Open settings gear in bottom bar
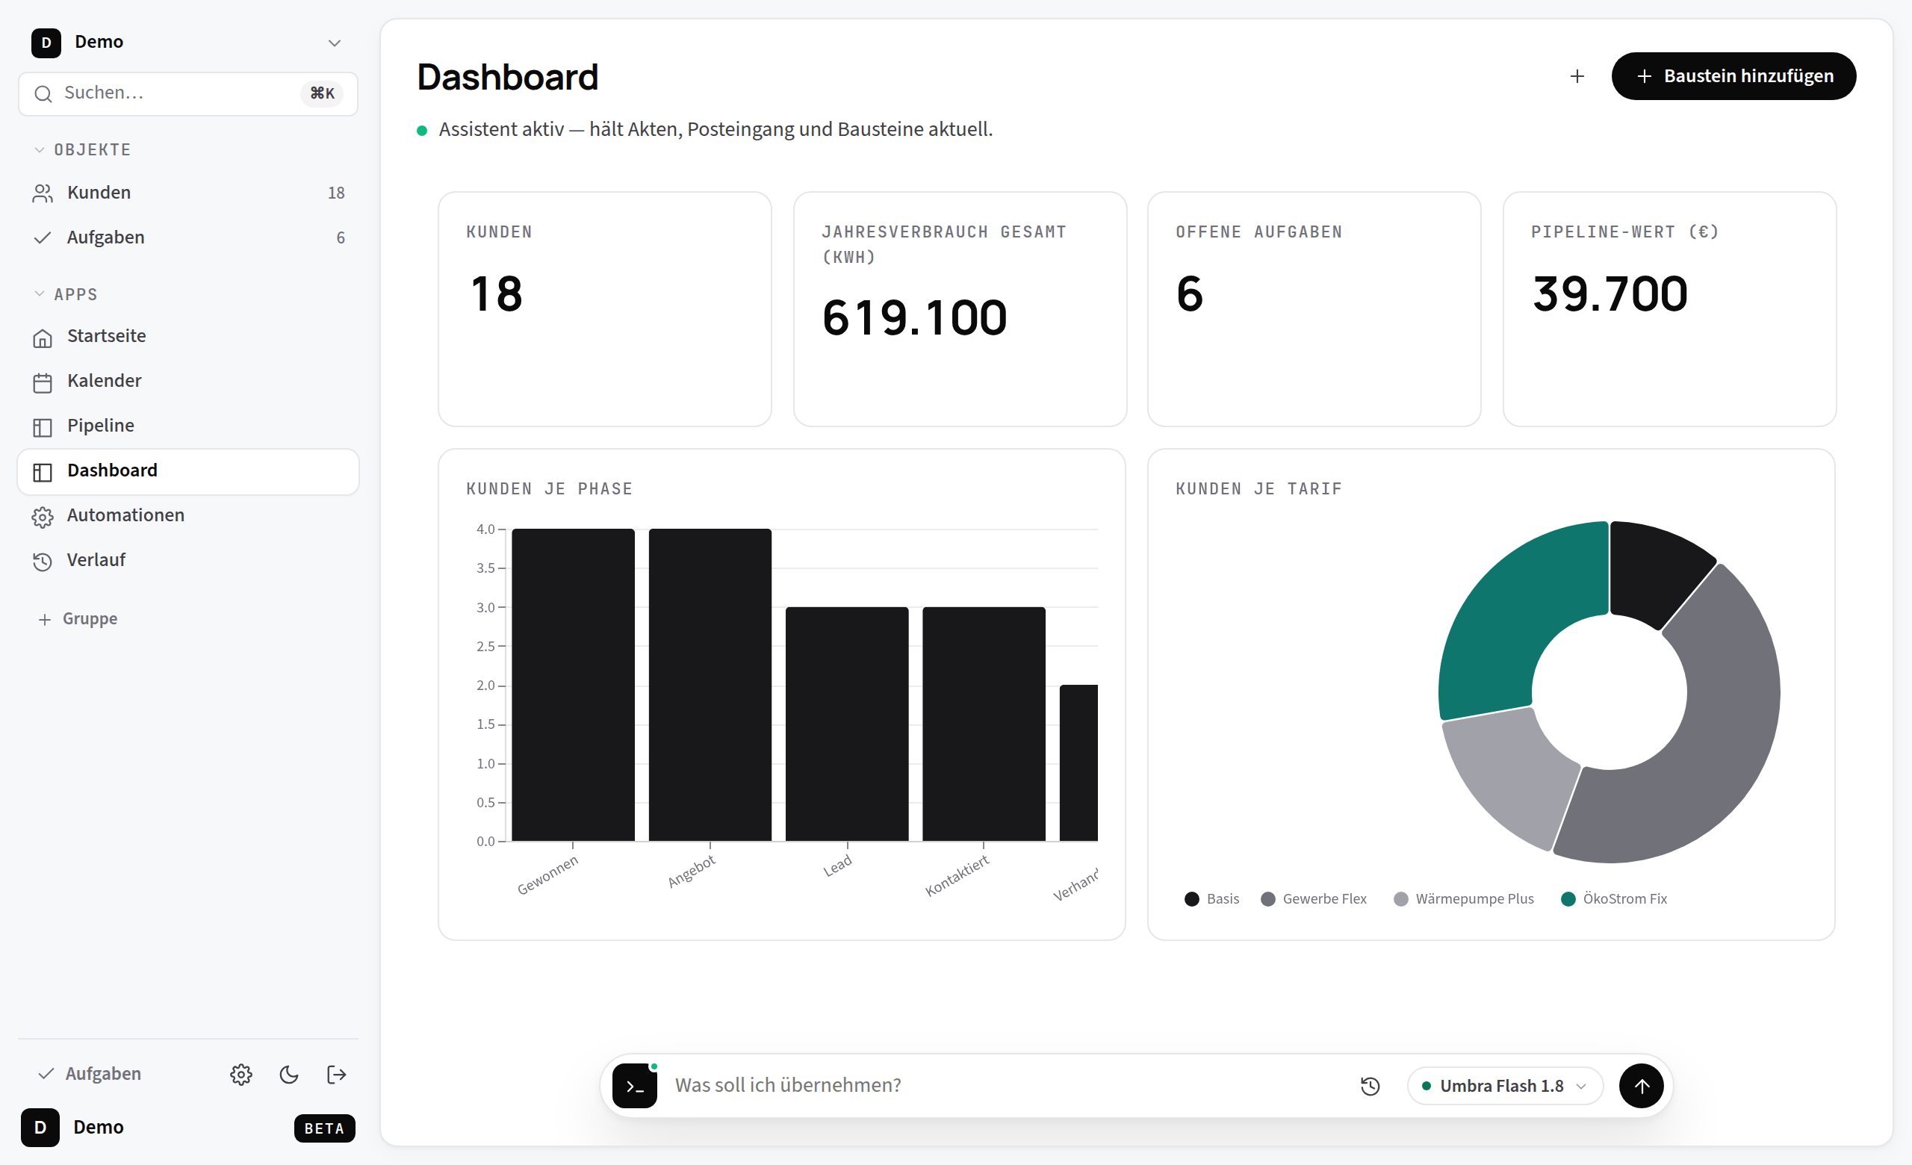This screenshot has height=1165, width=1912. click(x=241, y=1075)
